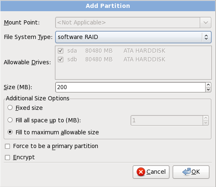Screen dimensions: 216x187
Task: Decrease the fill-up-to MB value arrow
Action: (x=206, y=123)
